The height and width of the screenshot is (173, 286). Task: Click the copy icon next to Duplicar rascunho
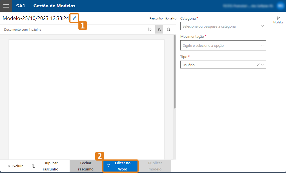pyautogui.click(x=34, y=166)
